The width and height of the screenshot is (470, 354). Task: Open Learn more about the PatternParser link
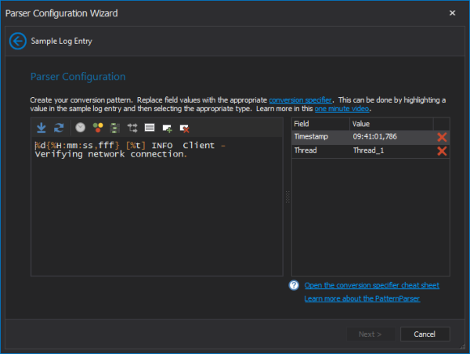(362, 298)
